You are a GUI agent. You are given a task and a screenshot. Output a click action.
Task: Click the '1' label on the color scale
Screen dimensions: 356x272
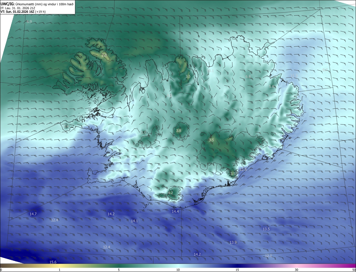click(60, 270)
